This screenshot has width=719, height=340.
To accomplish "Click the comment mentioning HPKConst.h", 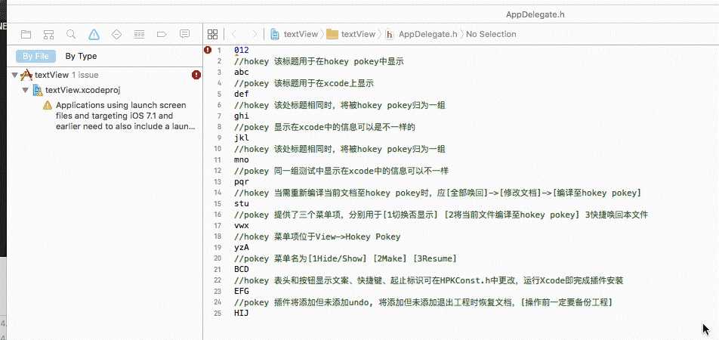I will pos(428,281).
